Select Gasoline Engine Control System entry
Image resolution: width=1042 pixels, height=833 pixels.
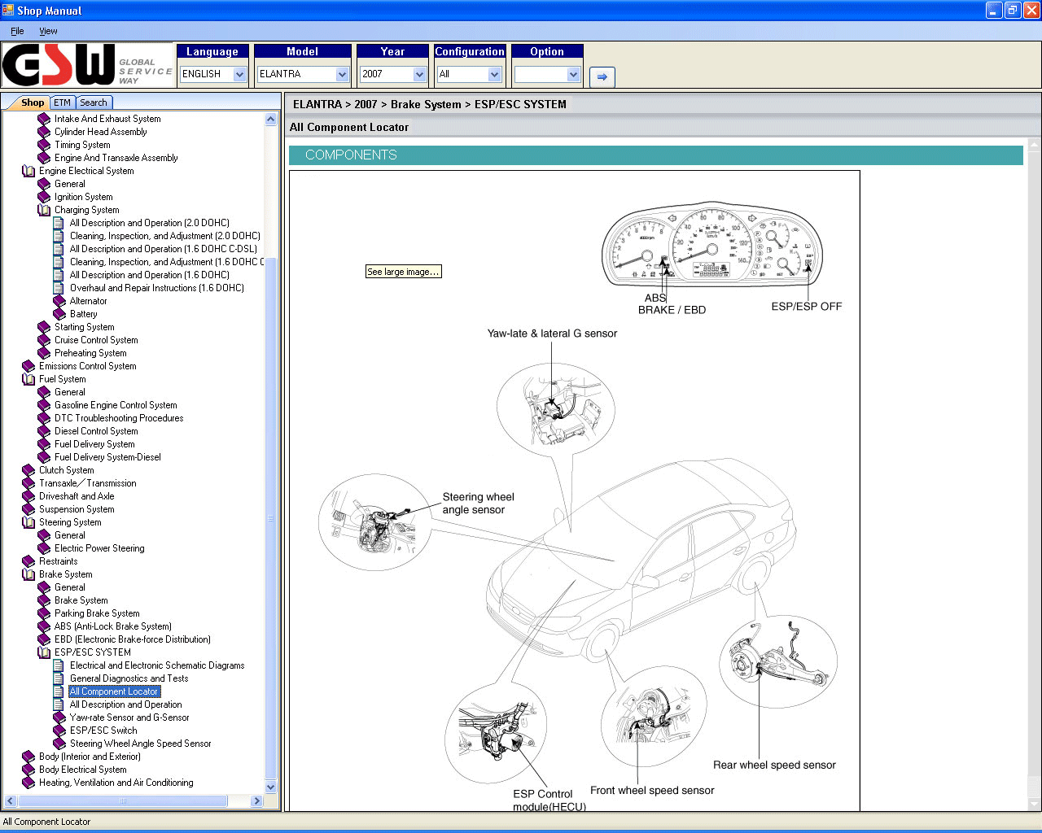(116, 405)
